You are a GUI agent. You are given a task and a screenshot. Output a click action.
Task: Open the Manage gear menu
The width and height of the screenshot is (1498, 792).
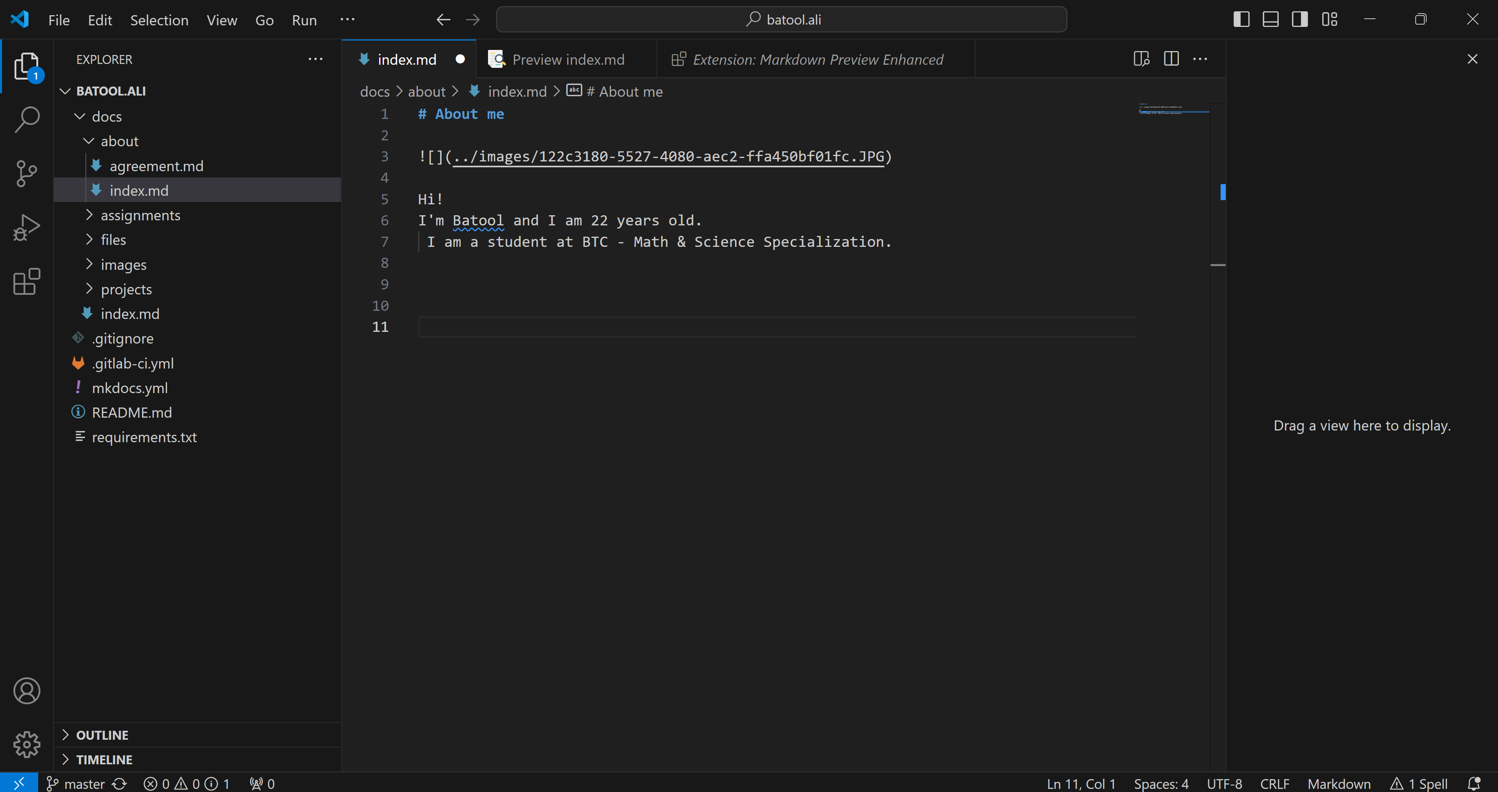(x=26, y=744)
